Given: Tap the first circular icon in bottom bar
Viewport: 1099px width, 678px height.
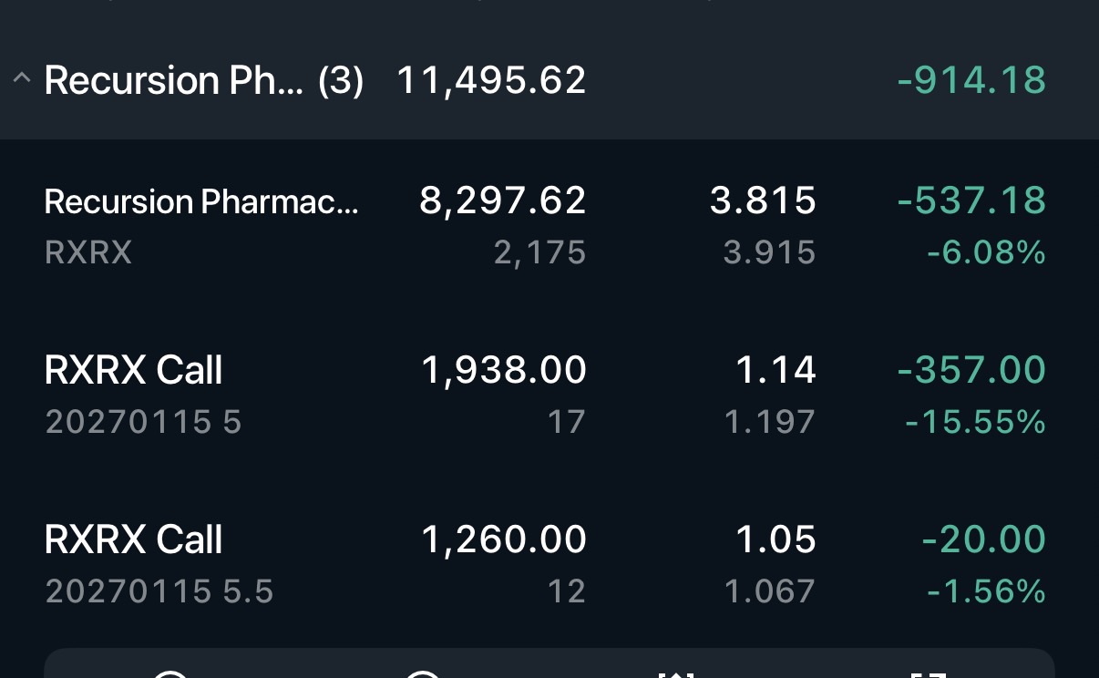Looking at the screenshot, I should (x=170, y=673).
